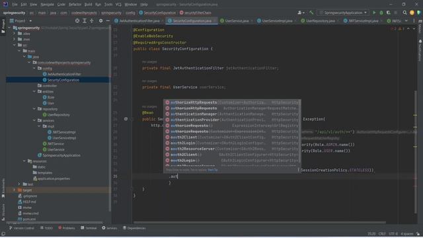Click the UTF-8 encoding in status bar
423x238 pixels.
click(x=393, y=233)
